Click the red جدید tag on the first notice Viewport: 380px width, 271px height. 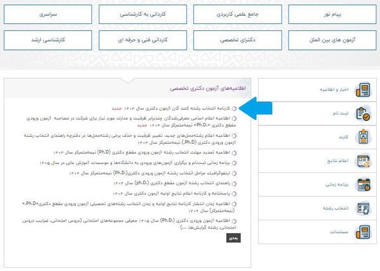tap(117, 108)
